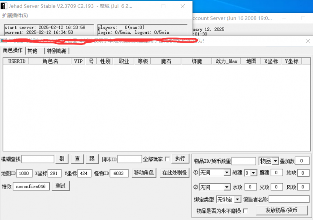This screenshot has height=220, width=313.
Task: Click the 查 query button
Action: [x=77, y=159]
